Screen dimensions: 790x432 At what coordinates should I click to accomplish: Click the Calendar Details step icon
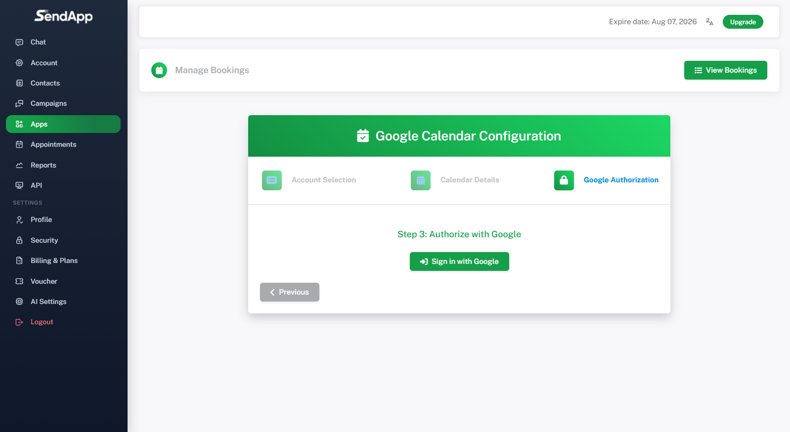click(x=421, y=180)
